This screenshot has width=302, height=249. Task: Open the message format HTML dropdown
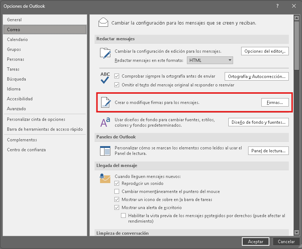(210, 60)
